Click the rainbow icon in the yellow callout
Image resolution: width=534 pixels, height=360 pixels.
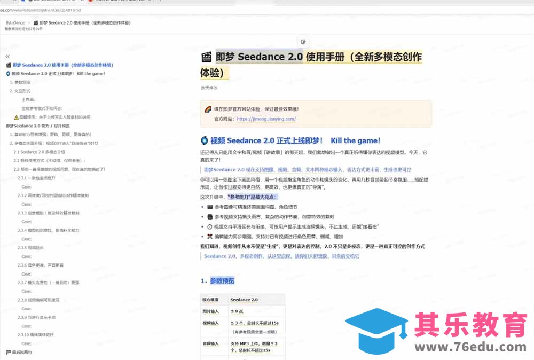tap(208, 109)
